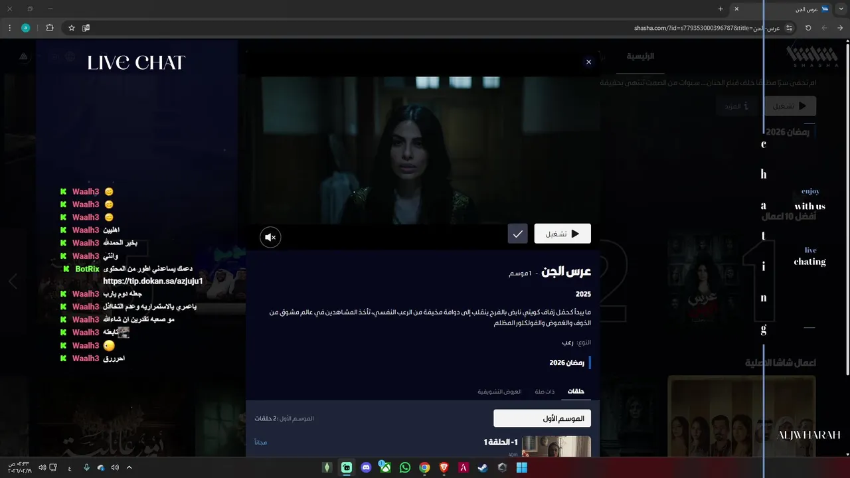Open site information icon in address bar
The height and width of the screenshot is (478, 850).
point(789,28)
